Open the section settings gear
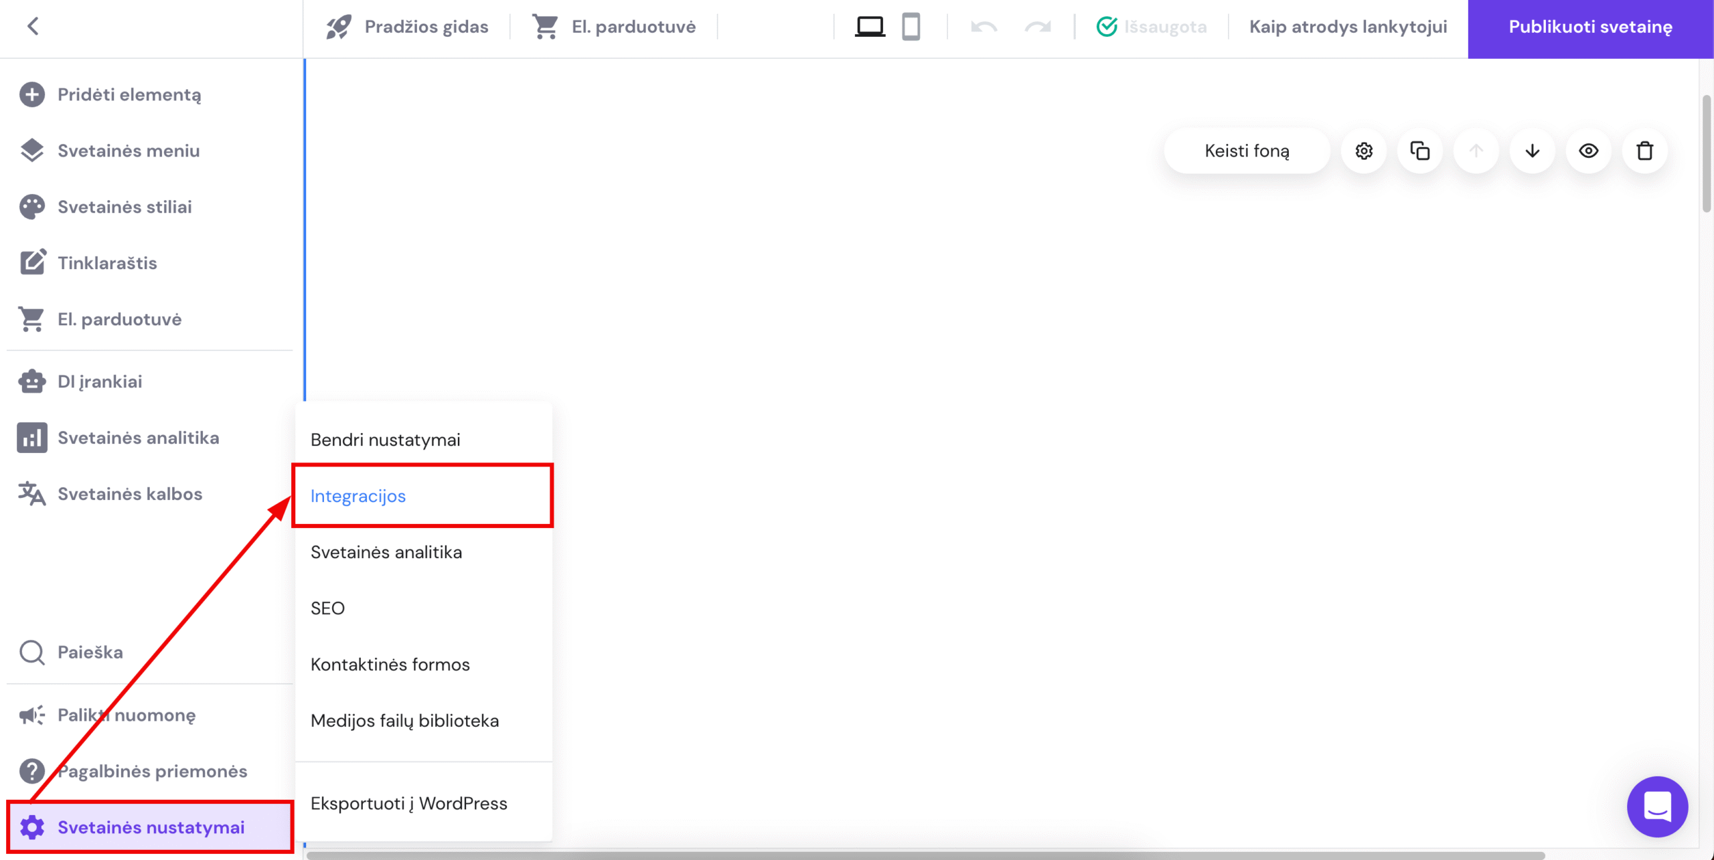Image resolution: width=1714 pixels, height=860 pixels. pyautogui.click(x=1364, y=151)
